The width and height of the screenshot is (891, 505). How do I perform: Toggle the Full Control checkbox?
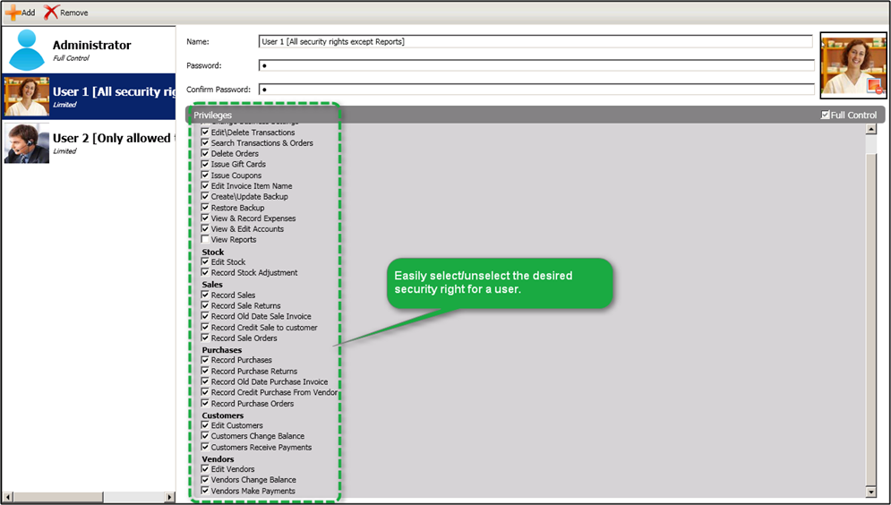(826, 116)
